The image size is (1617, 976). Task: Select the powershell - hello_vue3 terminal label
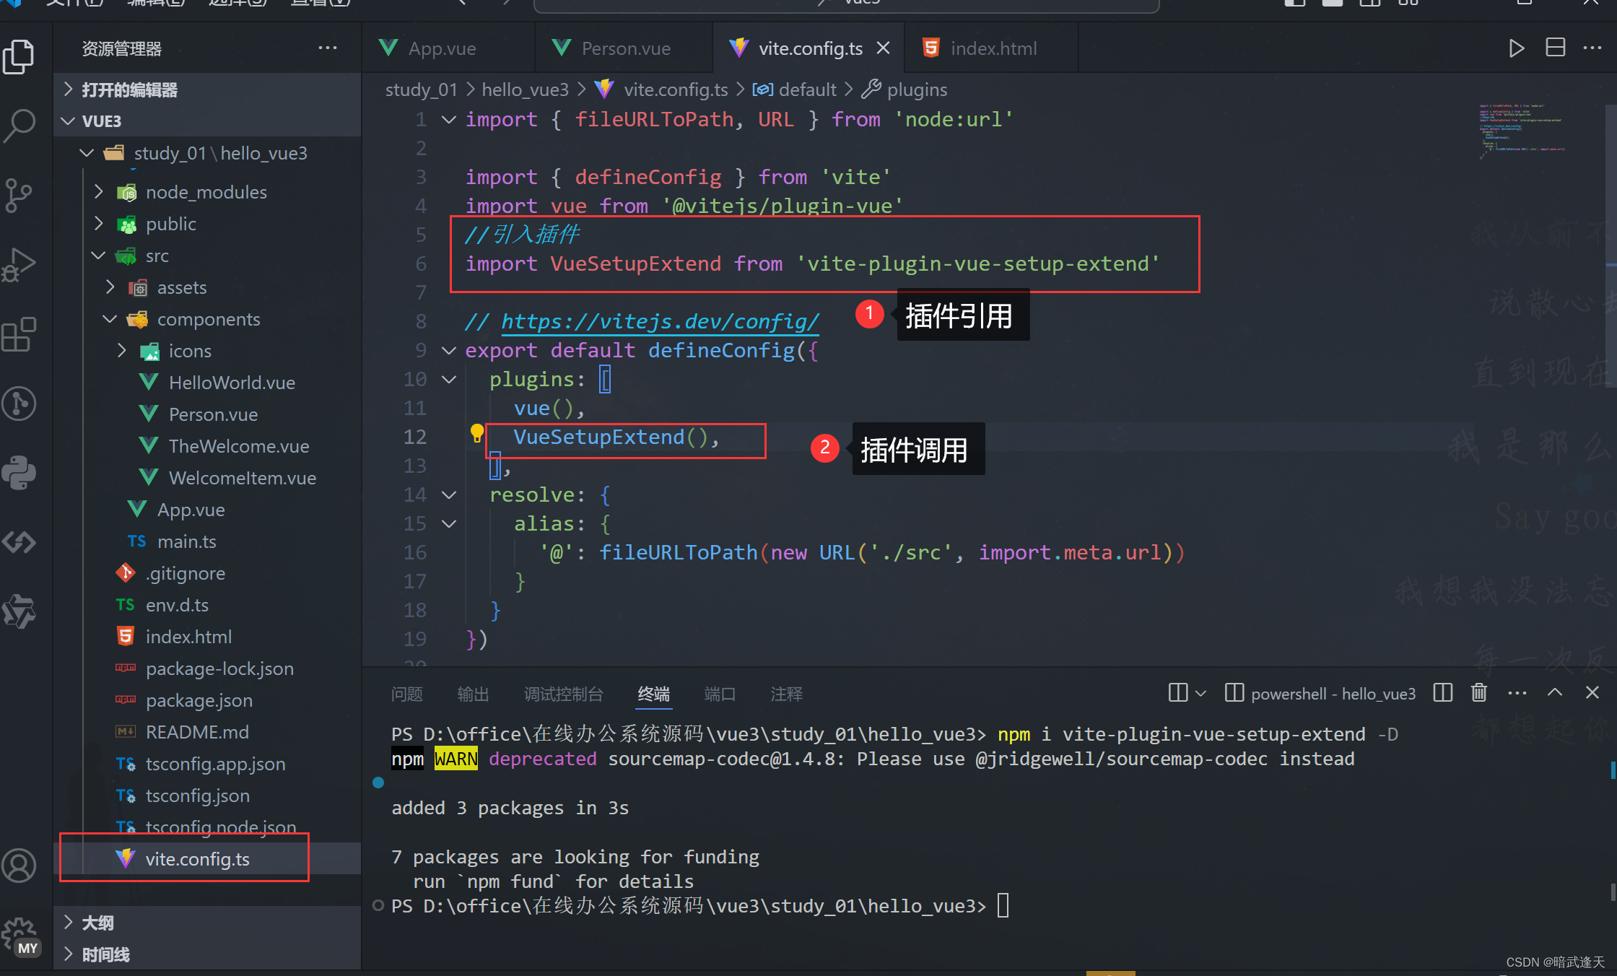point(1321,694)
